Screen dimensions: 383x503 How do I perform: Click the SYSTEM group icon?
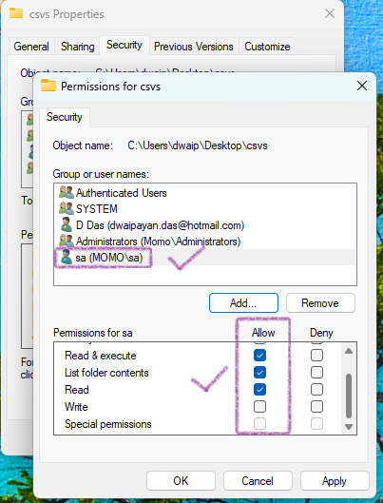point(67,209)
